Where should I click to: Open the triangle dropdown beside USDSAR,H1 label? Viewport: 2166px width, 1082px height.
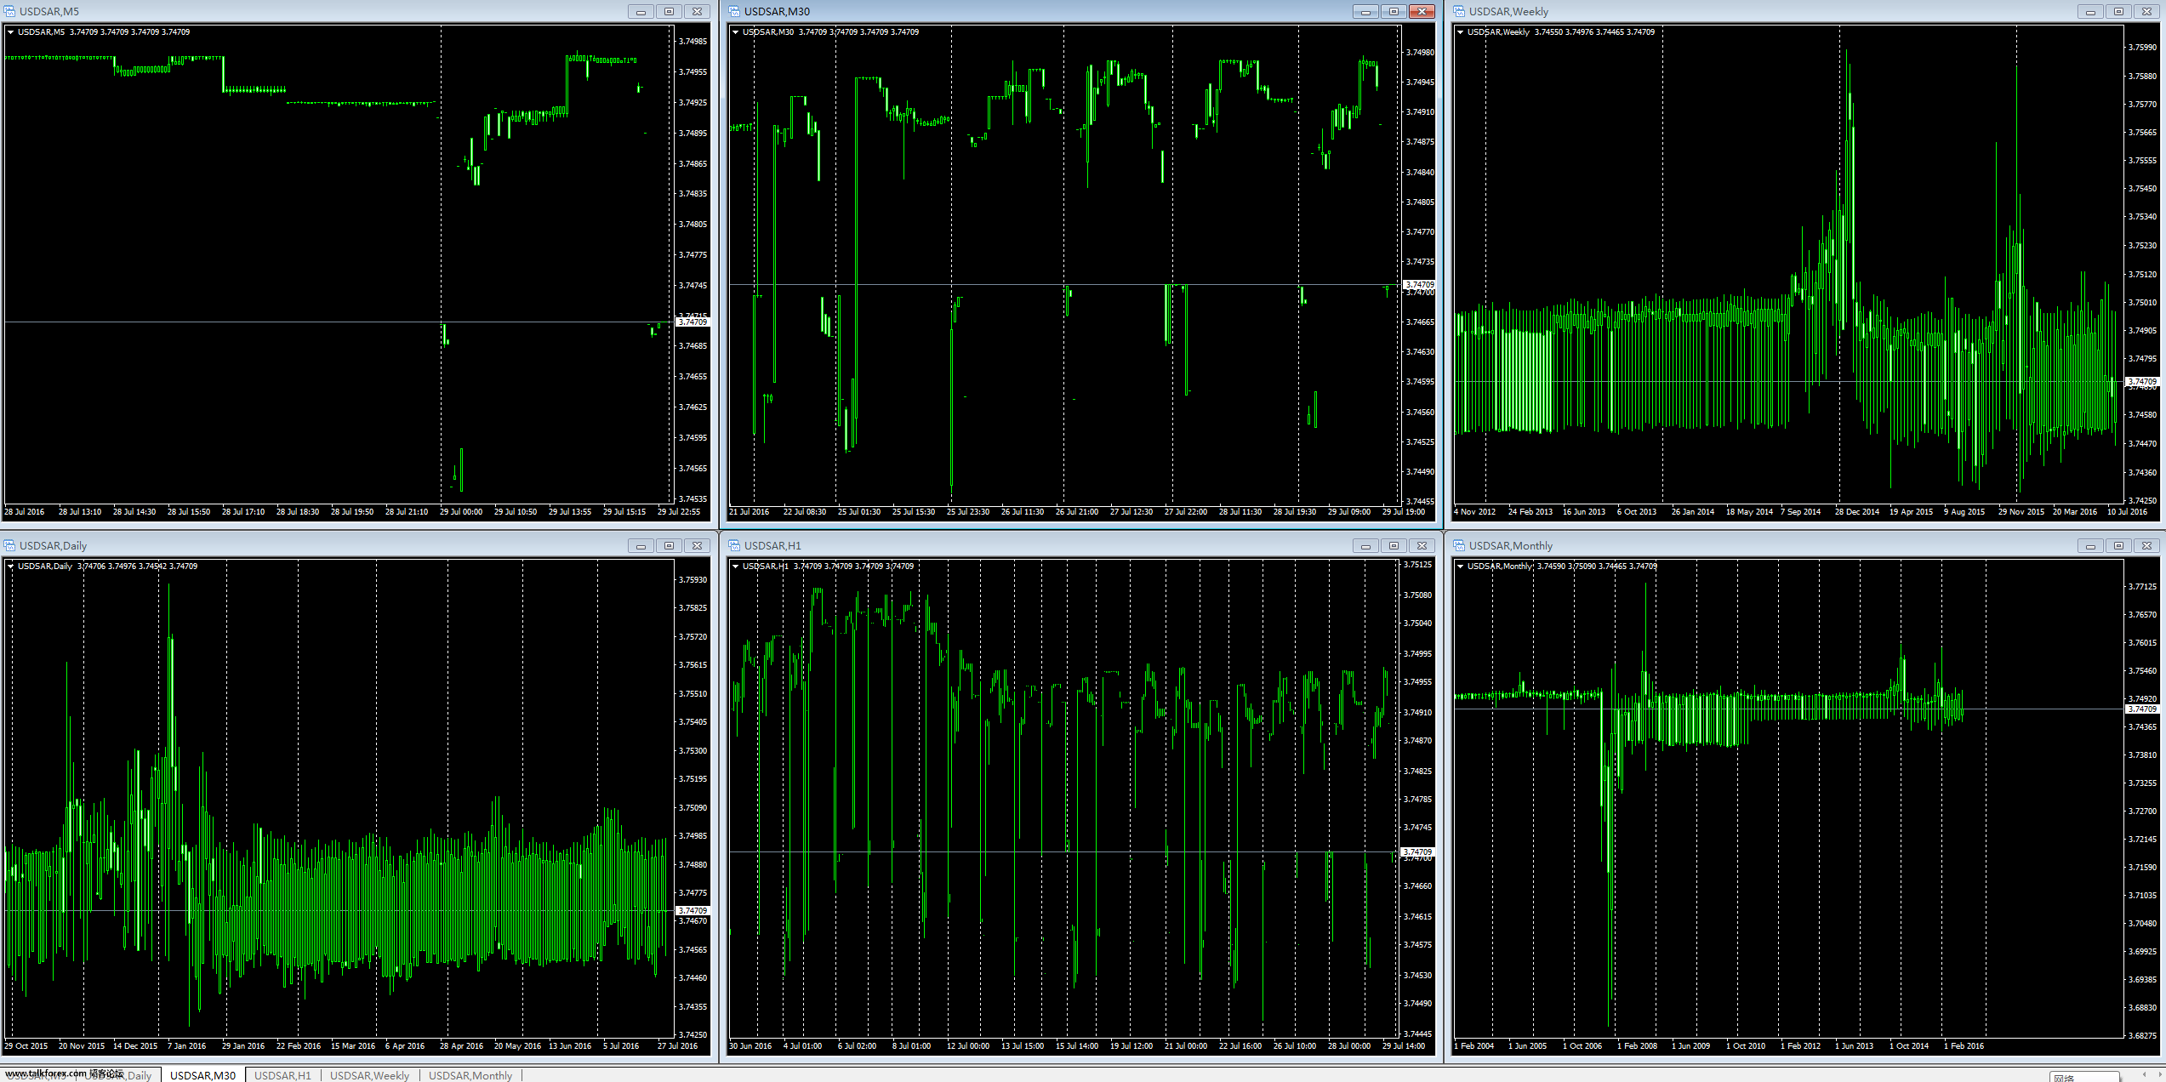tap(735, 567)
